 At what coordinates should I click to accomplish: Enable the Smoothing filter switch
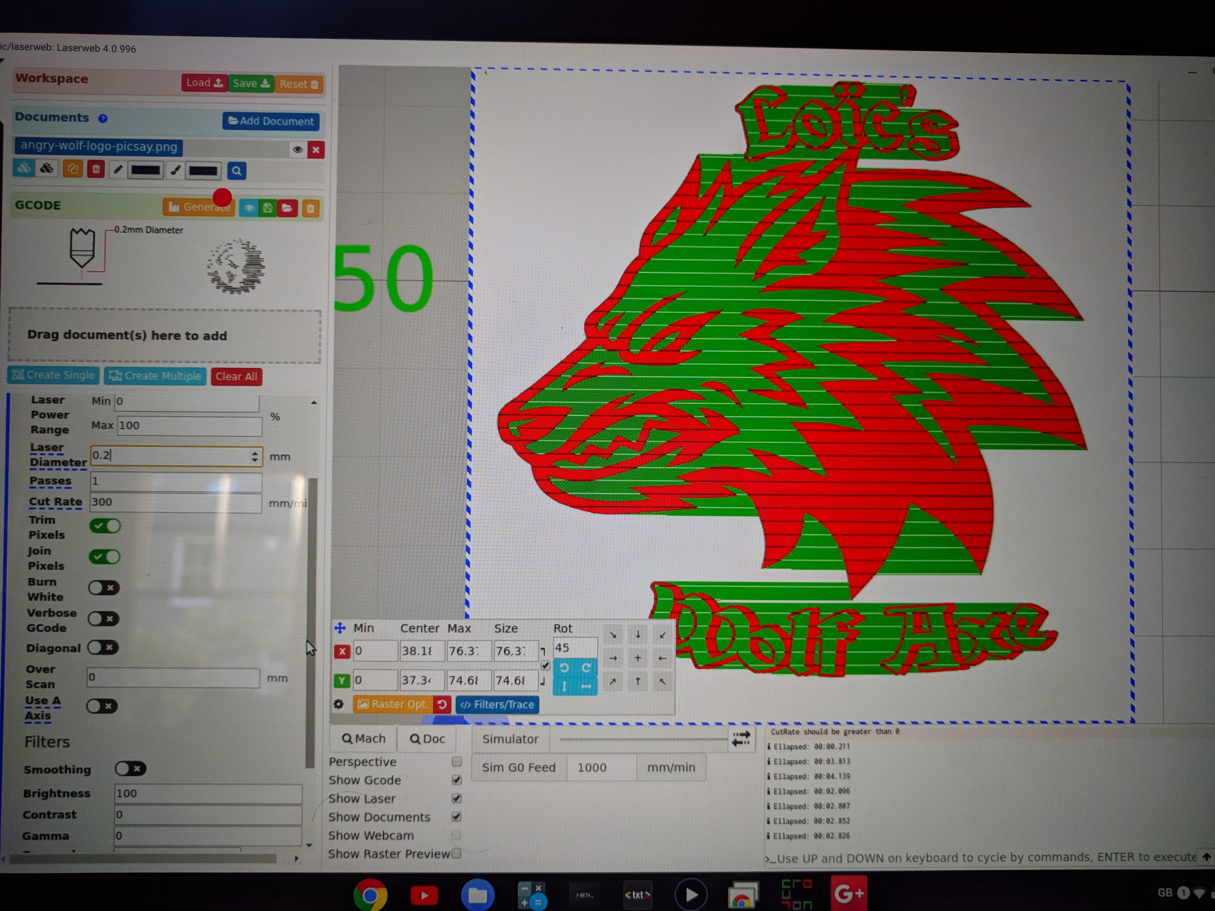coord(131,769)
